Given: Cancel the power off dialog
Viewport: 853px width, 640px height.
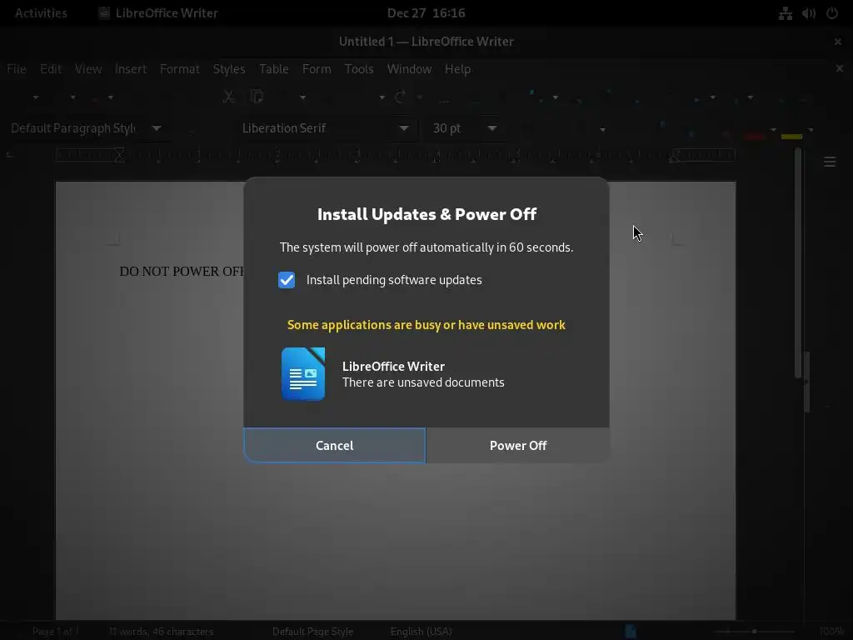Looking at the screenshot, I should click(335, 445).
